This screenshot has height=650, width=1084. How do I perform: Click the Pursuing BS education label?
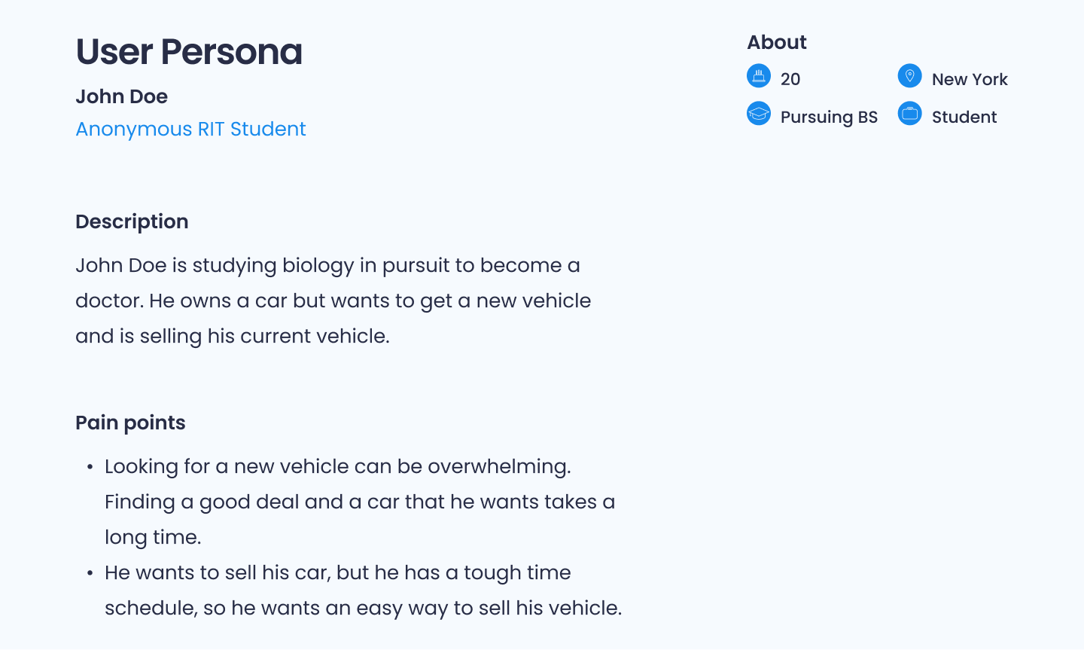(829, 117)
